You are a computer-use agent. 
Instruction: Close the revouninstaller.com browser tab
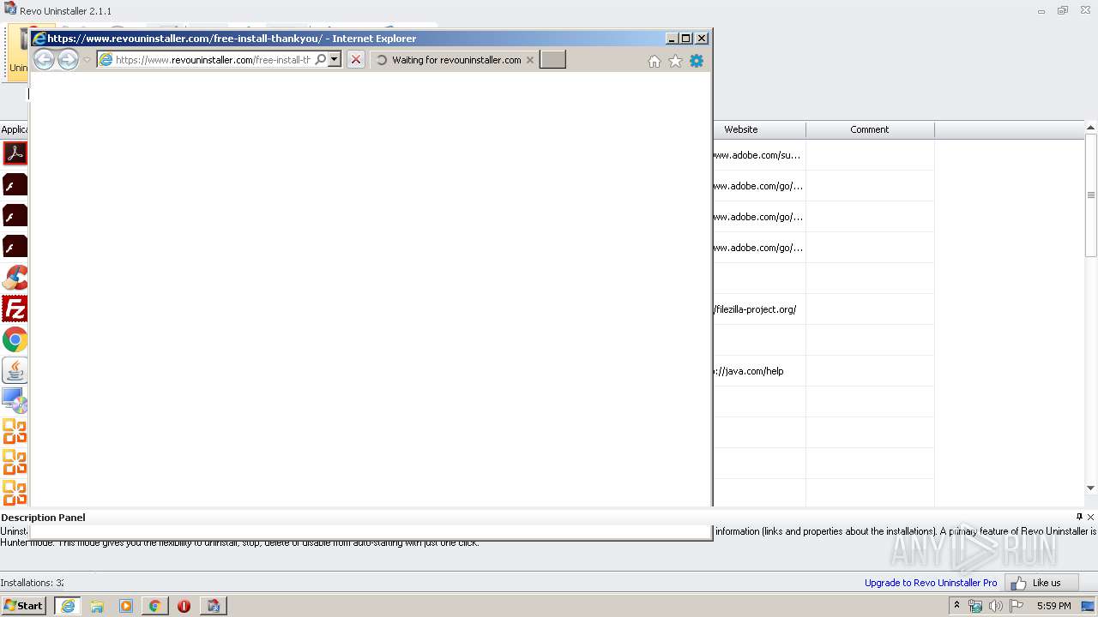(530, 60)
